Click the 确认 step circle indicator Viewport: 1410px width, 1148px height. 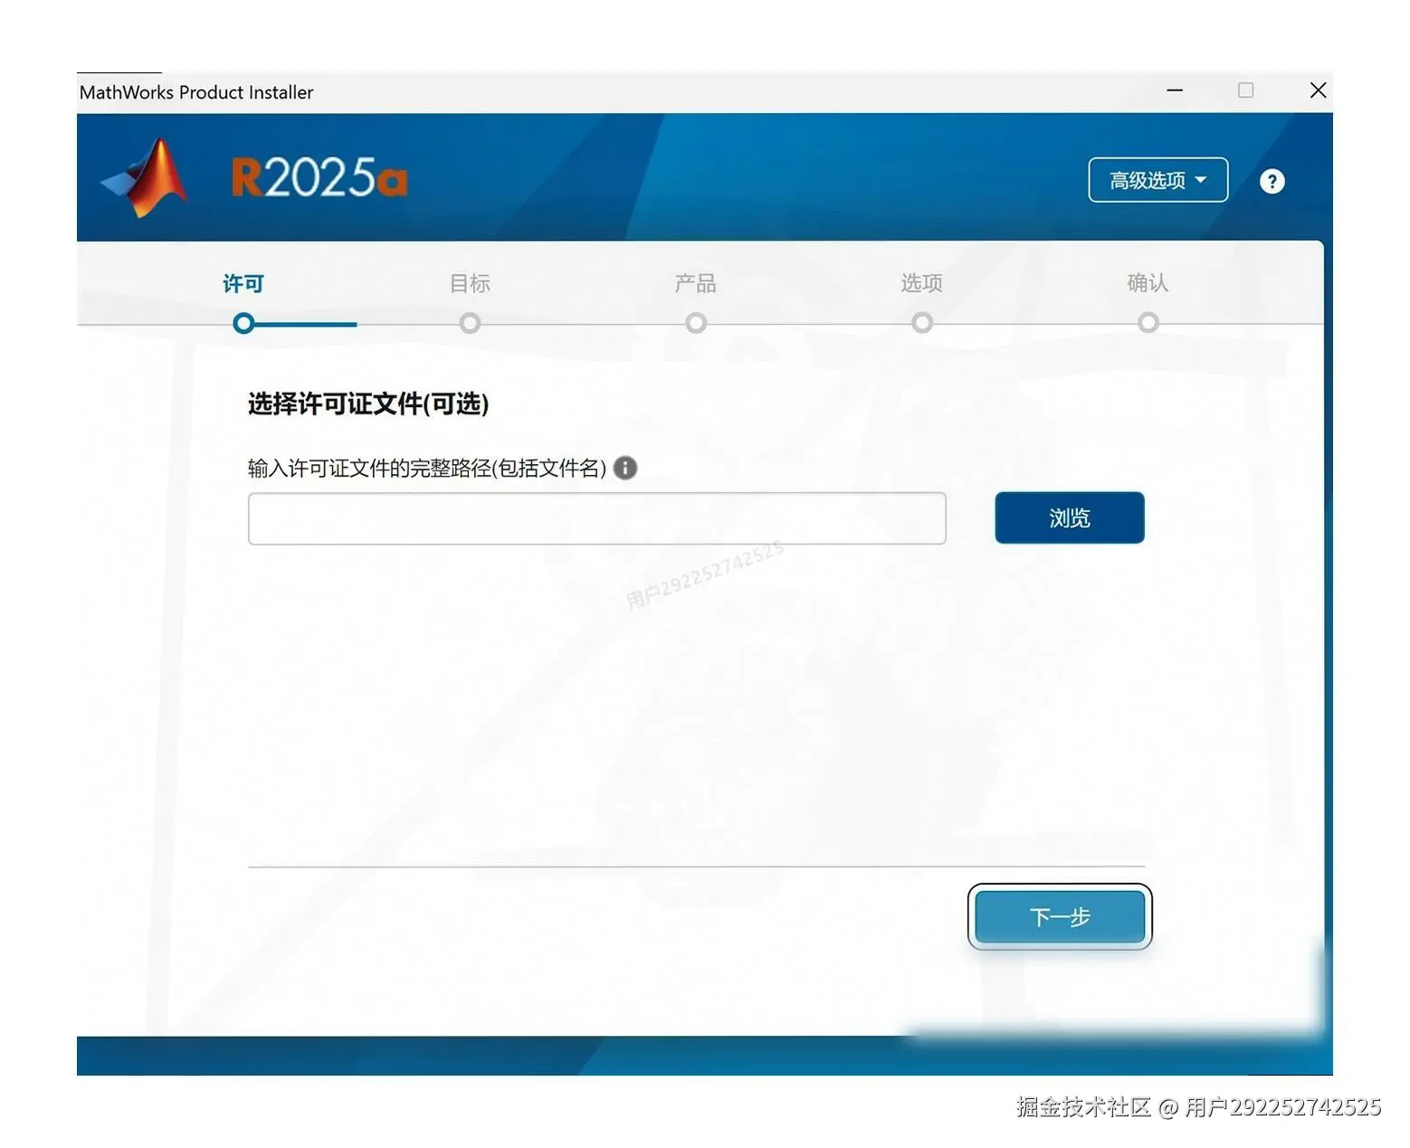[x=1148, y=323]
